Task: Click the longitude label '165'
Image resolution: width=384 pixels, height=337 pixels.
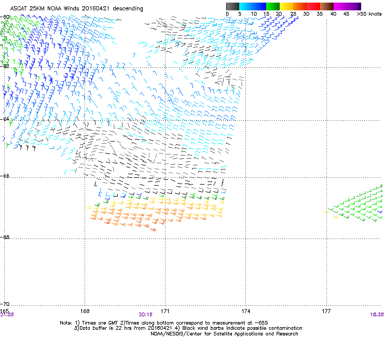Action: pos(4,311)
